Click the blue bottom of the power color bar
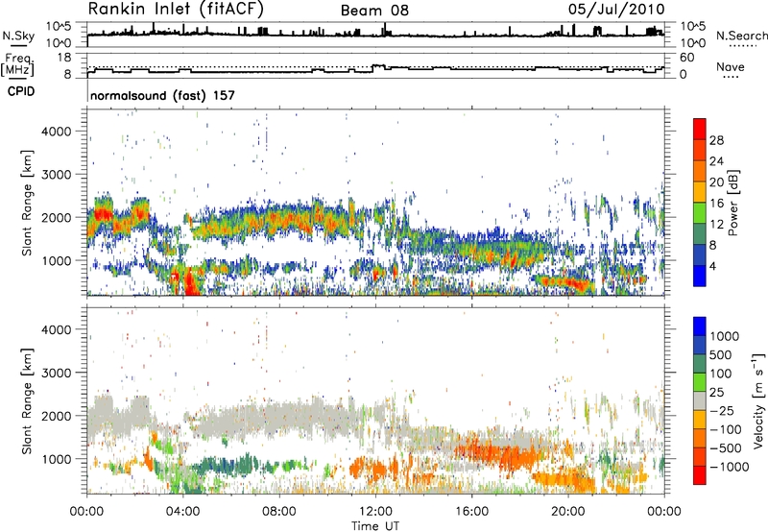The width and height of the screenshot is (768, 532). coord(700,276)
